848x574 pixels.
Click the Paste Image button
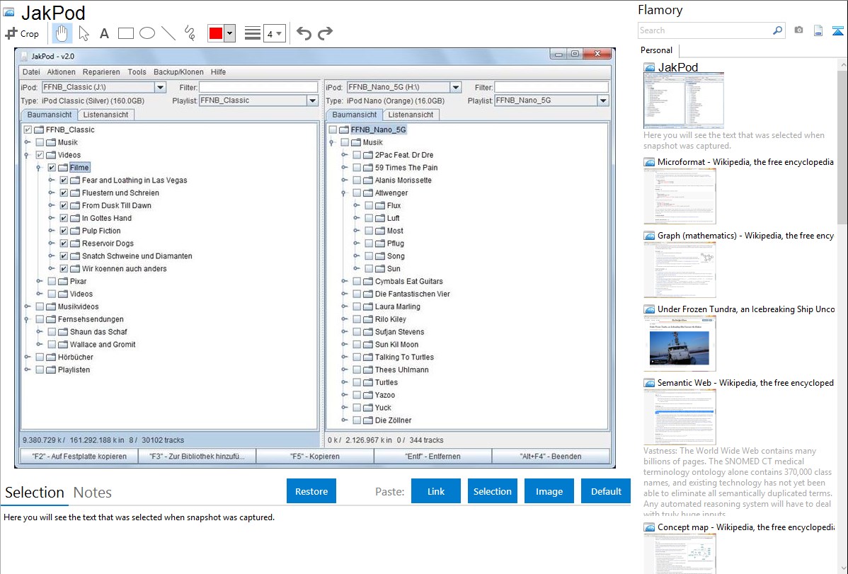pyautogui.click(x=549, y=491)
